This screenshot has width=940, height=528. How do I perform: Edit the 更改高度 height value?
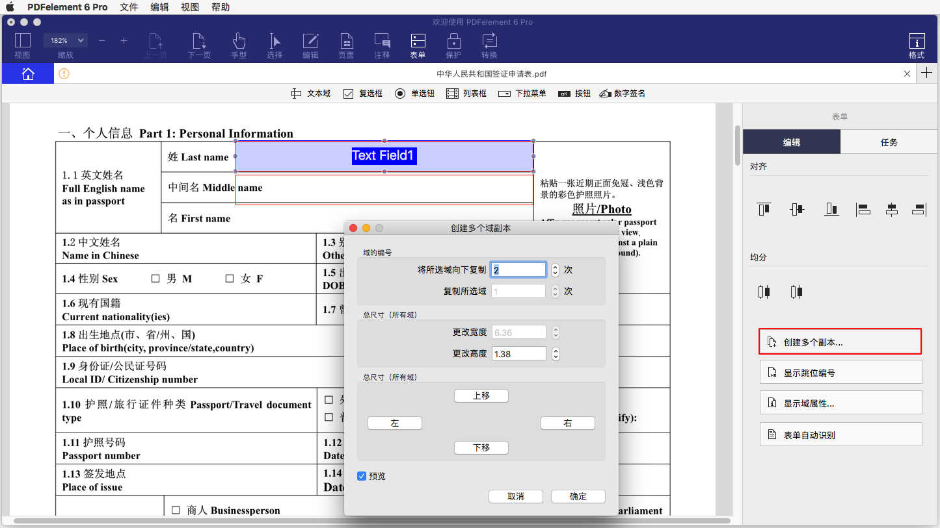pos(518,353)
